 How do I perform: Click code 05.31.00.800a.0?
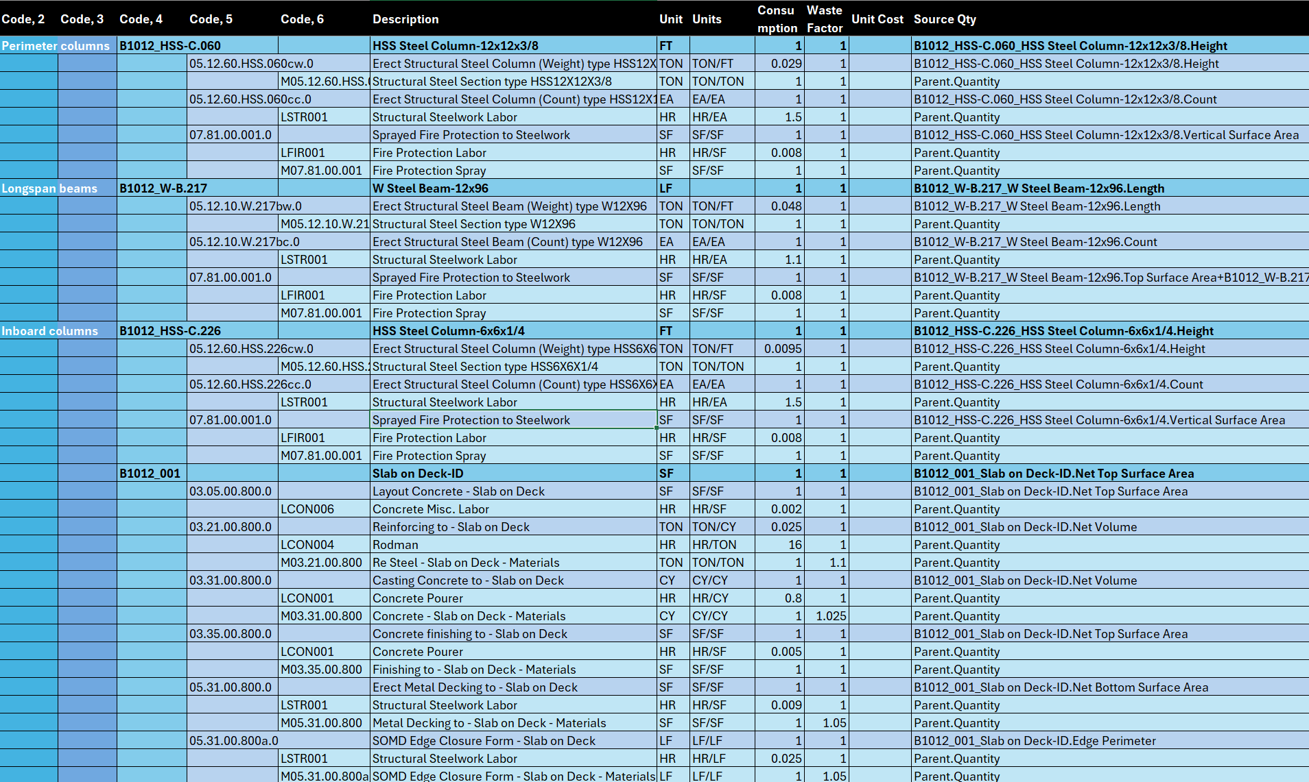coord(234,741)
